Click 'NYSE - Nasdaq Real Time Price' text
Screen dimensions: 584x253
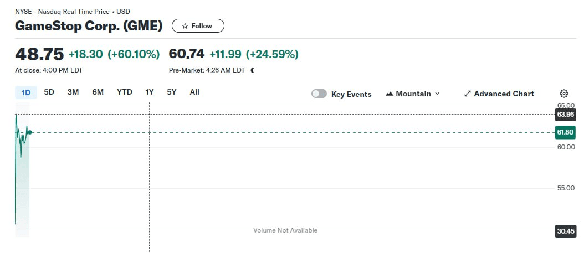point(62,12)
